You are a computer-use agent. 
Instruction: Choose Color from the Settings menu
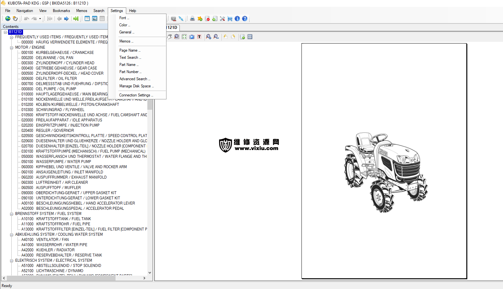[x=125, y=25]
